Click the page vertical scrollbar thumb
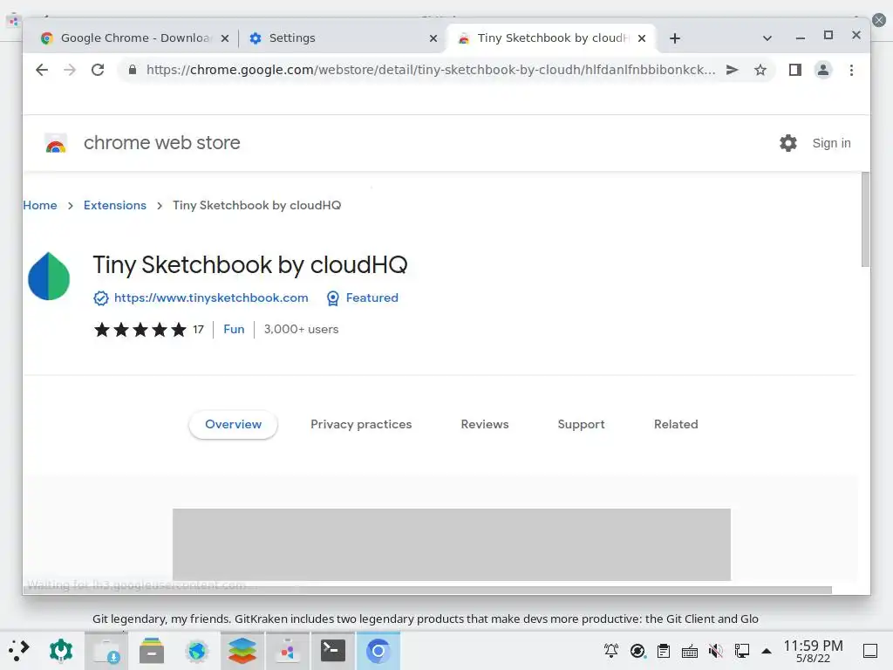893x670 pixels. [866, 219]
